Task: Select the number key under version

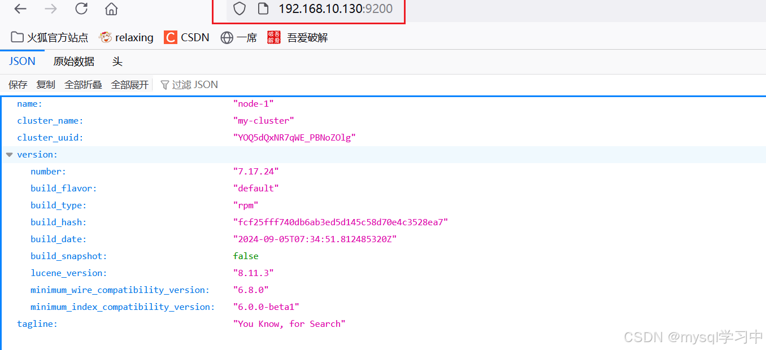Action: (x=49, y=172)
